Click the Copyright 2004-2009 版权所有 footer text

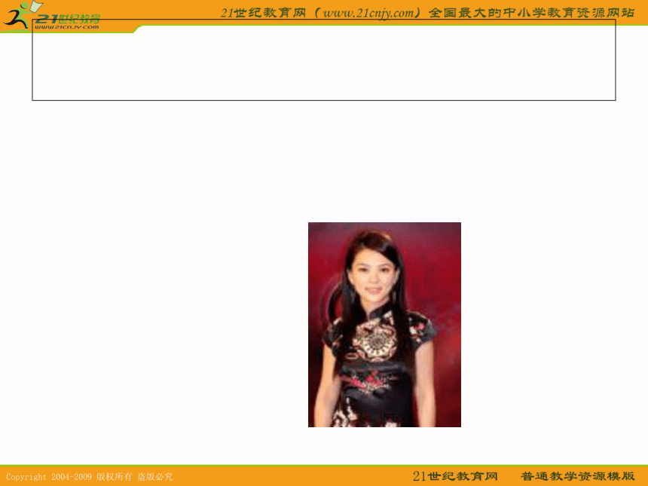[89, 476]
